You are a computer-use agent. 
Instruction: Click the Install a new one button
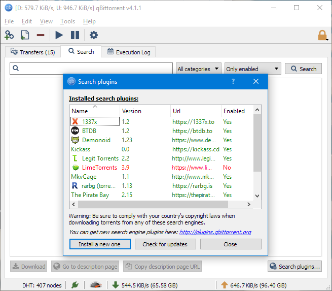click(100, 244)
